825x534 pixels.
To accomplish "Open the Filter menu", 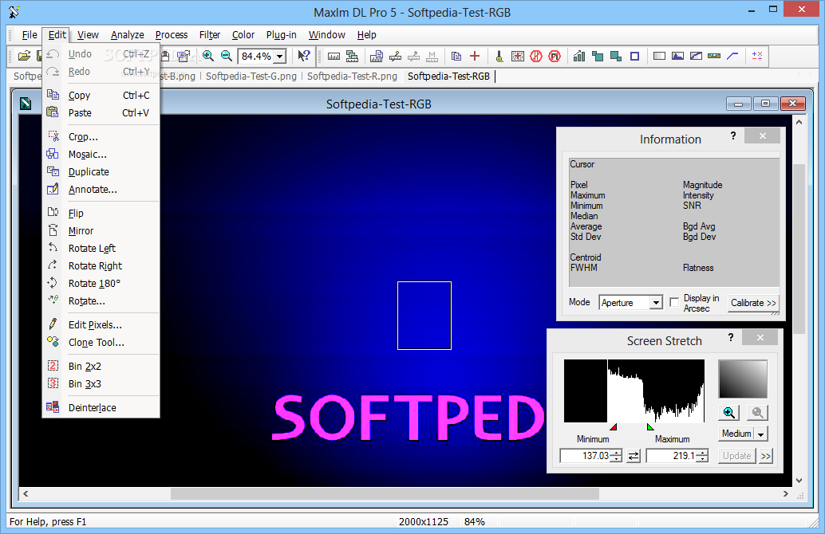I will click(209, 35).
